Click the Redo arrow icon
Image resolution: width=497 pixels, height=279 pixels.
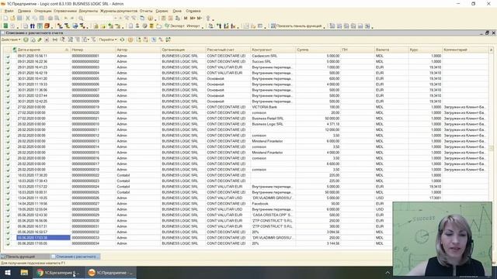(x=72, y=19)
